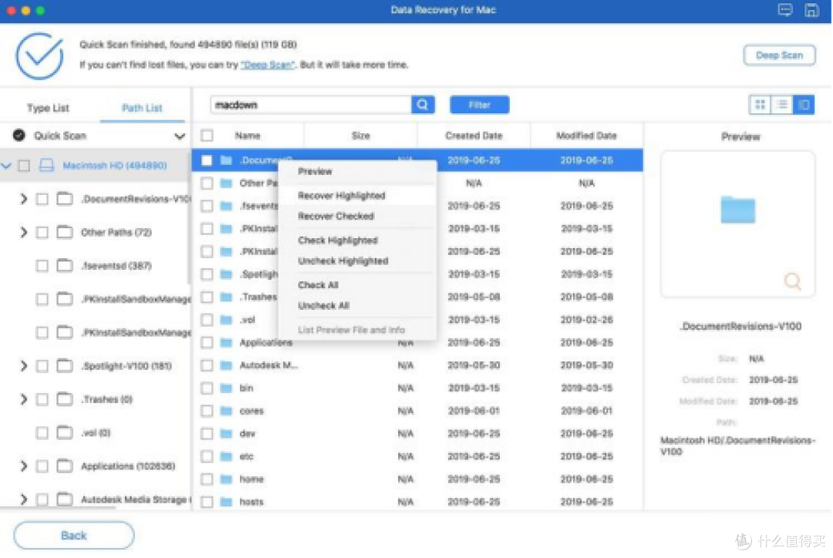This screenshot has height=558, width=833.
Task: Expand .Spotlight-V100 (181) tree node
Action: (23, 366)
